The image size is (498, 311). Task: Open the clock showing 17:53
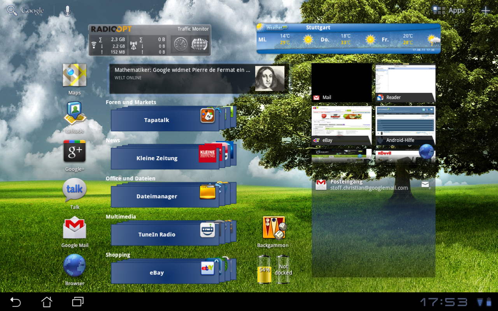(444, 302)
